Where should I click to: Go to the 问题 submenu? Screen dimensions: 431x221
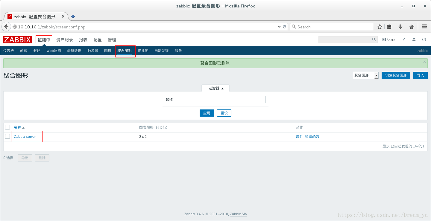tap(24, 51)
